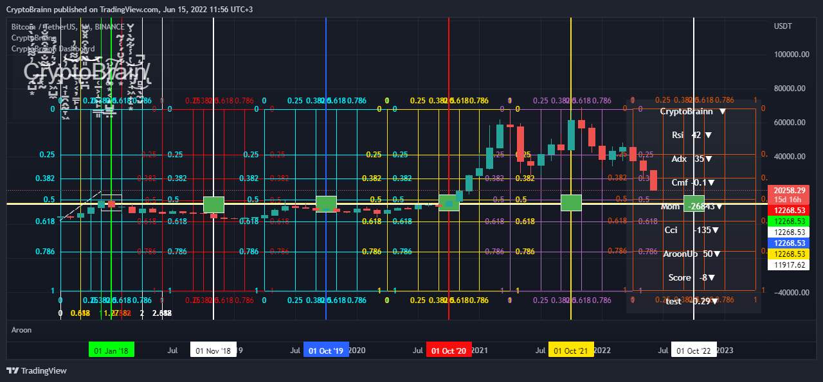
Task: Click the green box on the red Oct '20 line
Action: click(449, 202)
